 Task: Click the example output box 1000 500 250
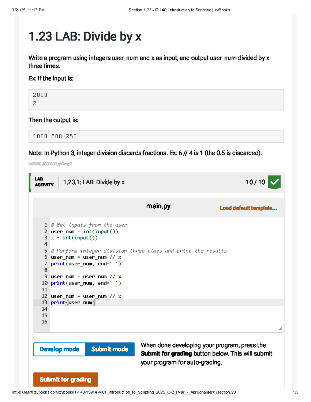[x=156, y=136]
